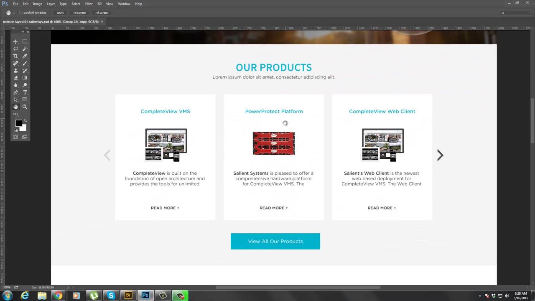Select the Dodge tool
The image size is (535, 301).
tap(25, 85)
